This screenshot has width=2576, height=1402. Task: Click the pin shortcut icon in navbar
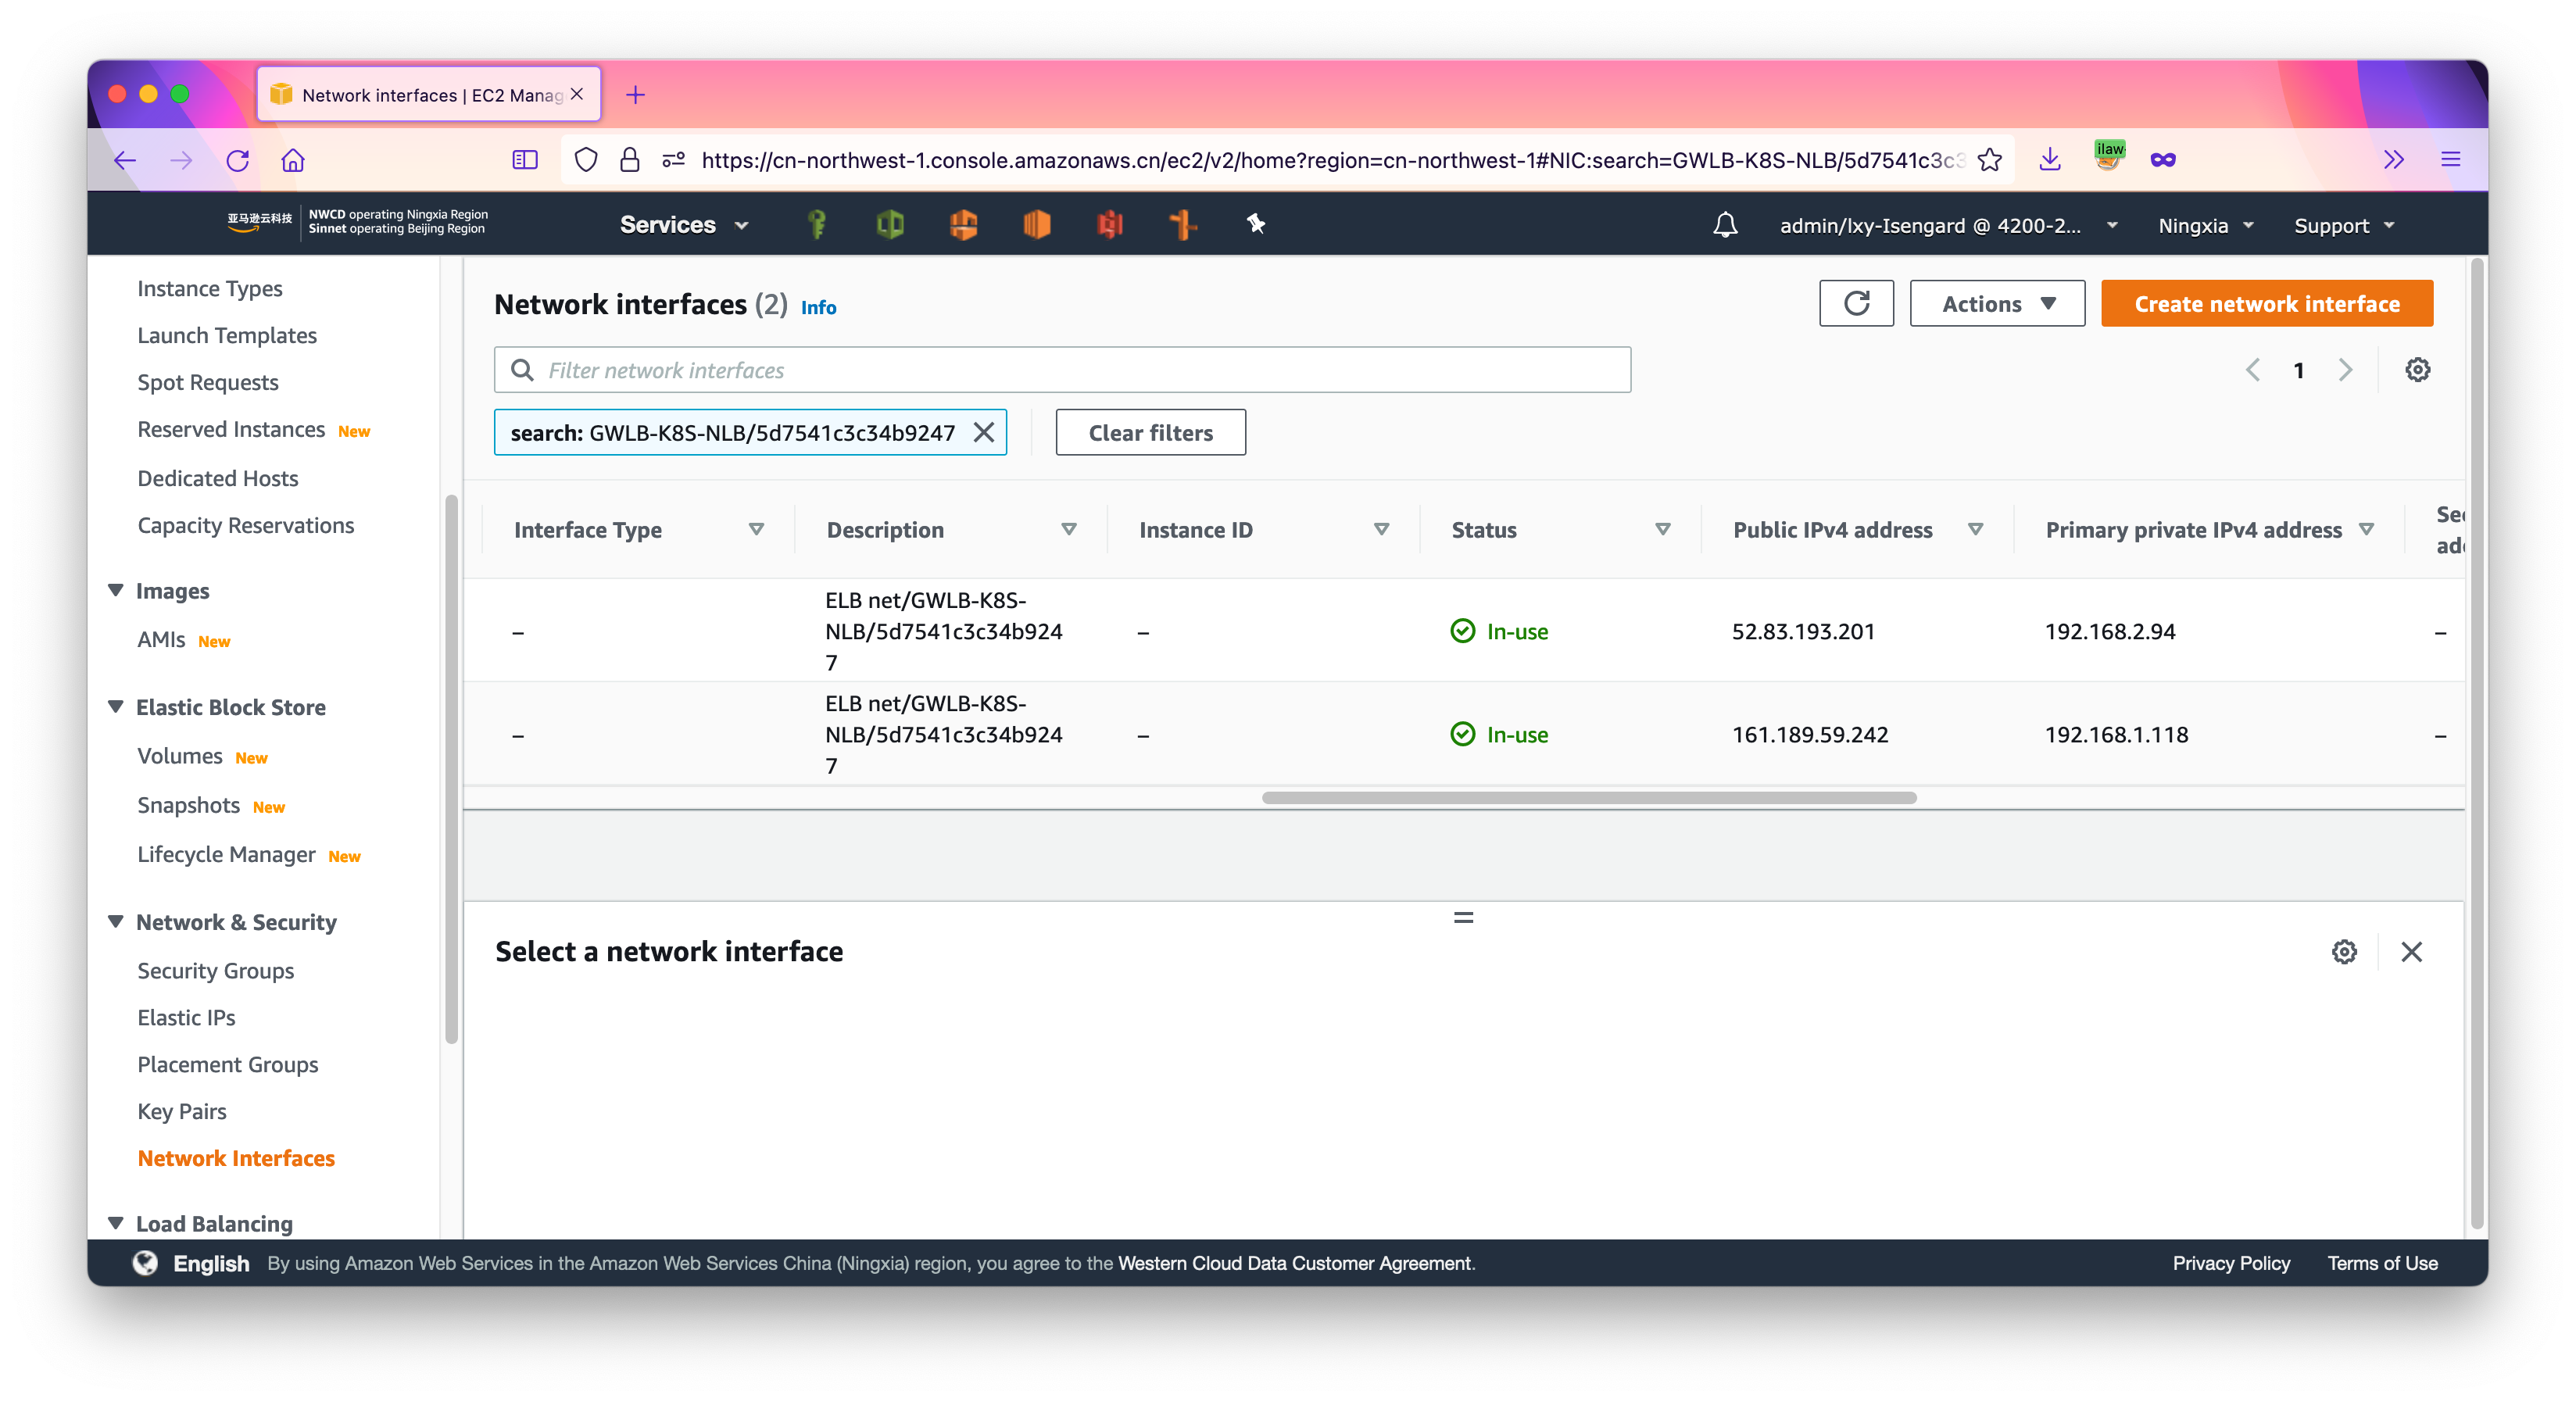pos(1256,224)
